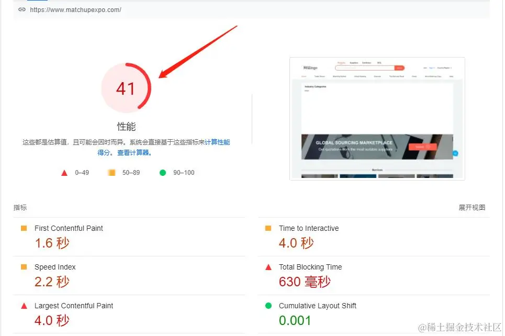Click the Time to Interactive label
Image resolution: width=505 pixels, height=336 pixels.
tap(309, 228)
